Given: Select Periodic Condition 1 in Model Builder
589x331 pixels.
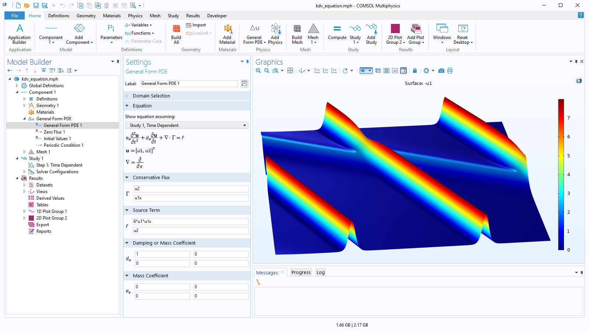Looking at the screenshot, I should tap(63, 145).
